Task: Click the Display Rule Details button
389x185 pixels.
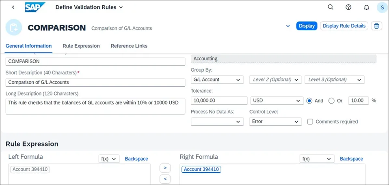Action: 344,26
